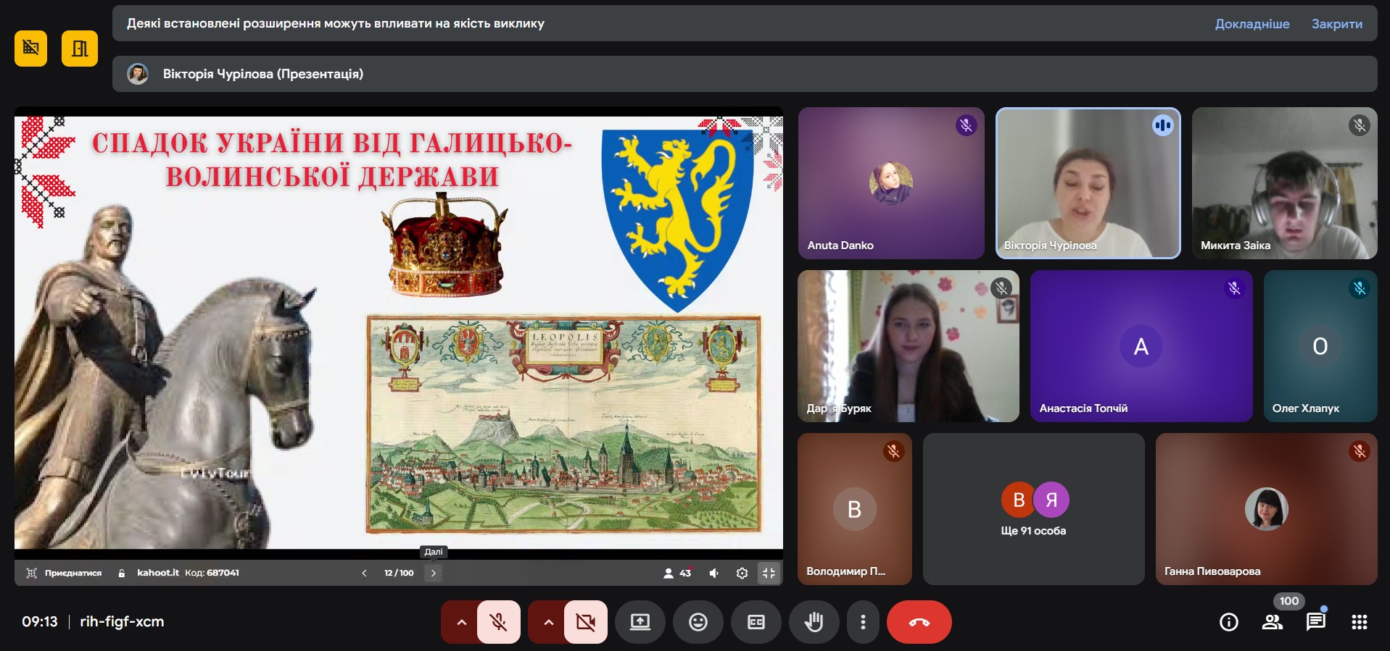Click the Вікторія Чурілова presenter avatar
1390x651 pixels.
click(138, 74)
